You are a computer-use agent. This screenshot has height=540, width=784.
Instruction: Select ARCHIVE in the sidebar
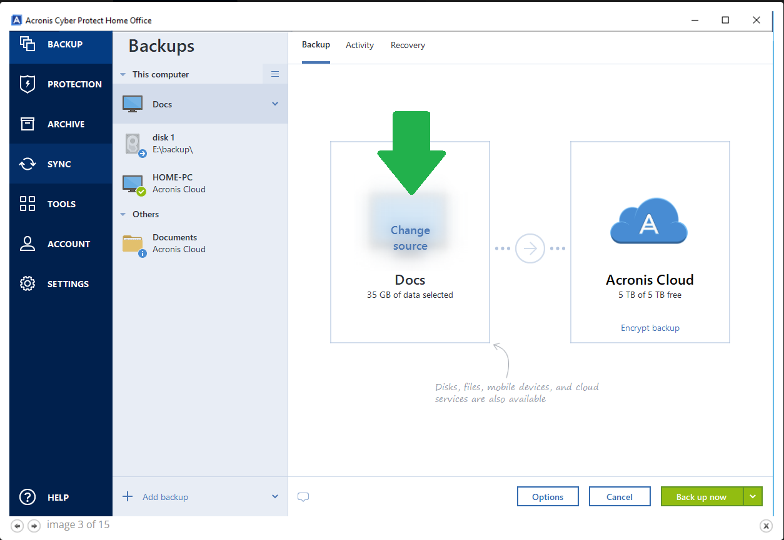pyautogui.click(x=61, y=124)
